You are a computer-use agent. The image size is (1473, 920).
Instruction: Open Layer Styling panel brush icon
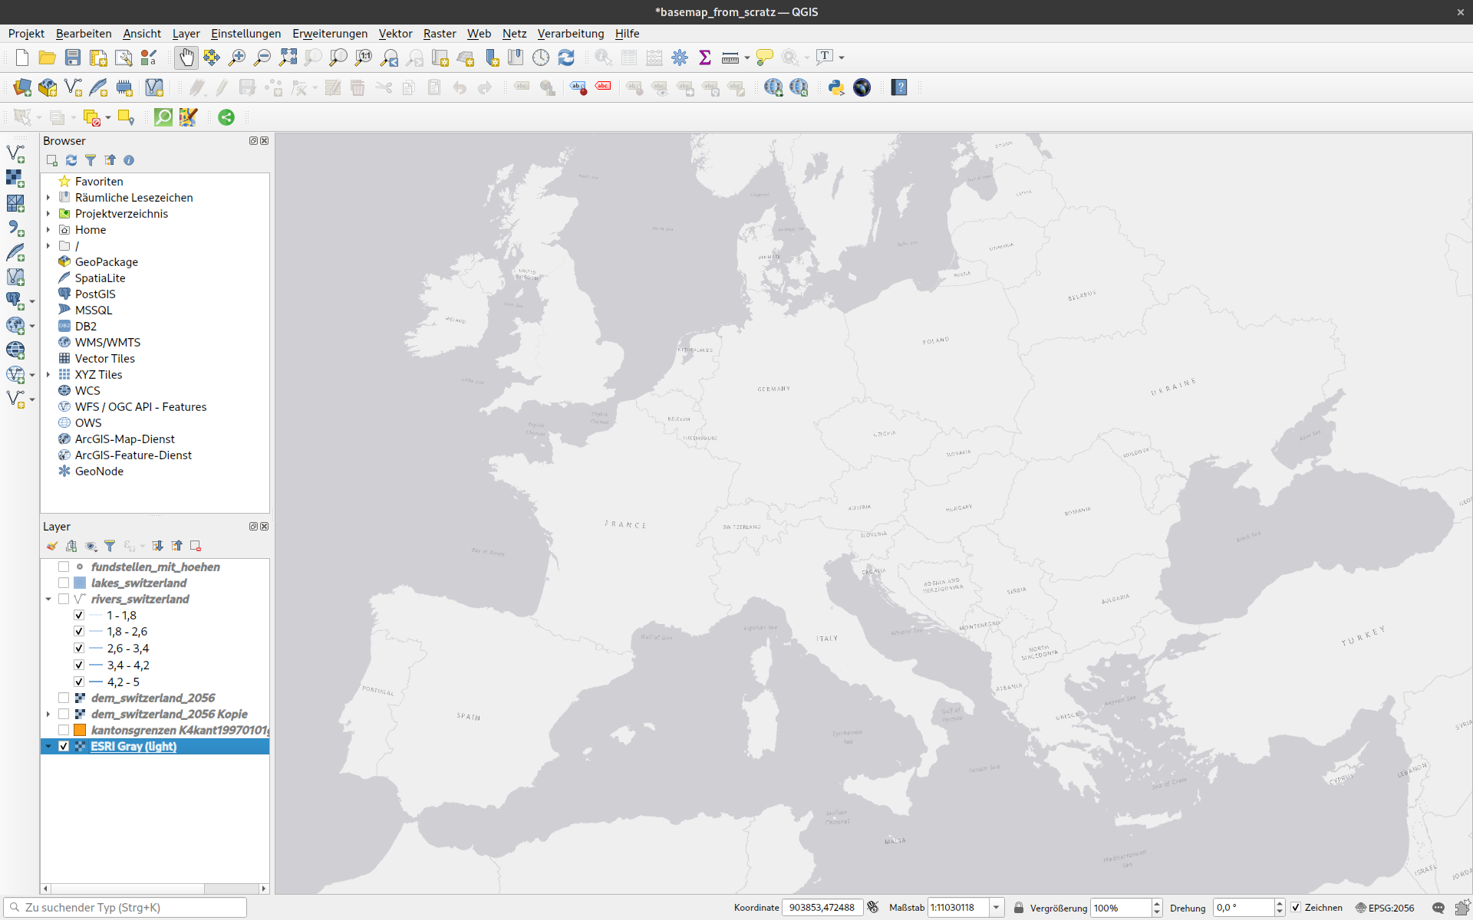click(x=52, y=546)
